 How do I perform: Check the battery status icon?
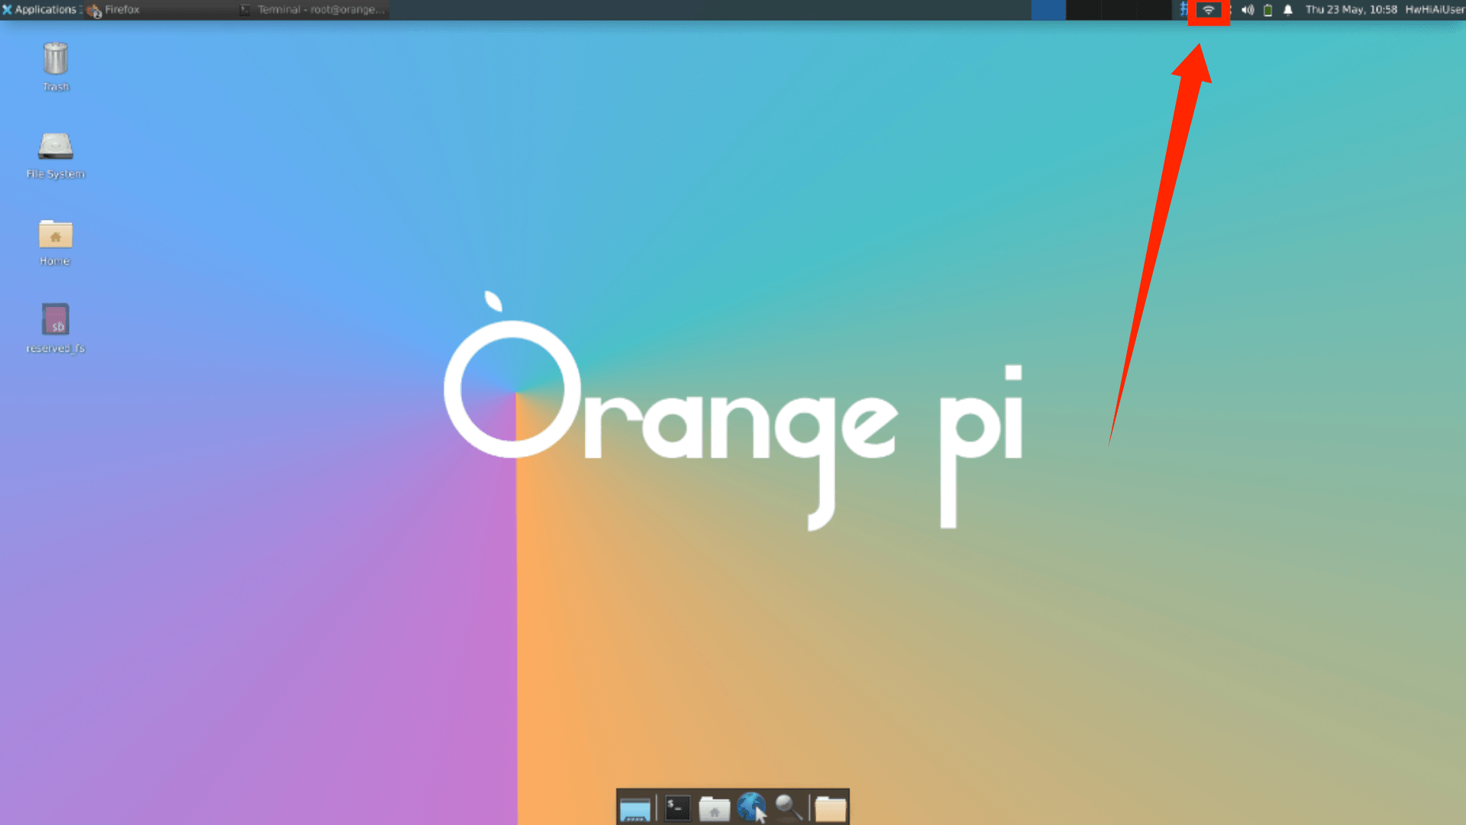1268,11
